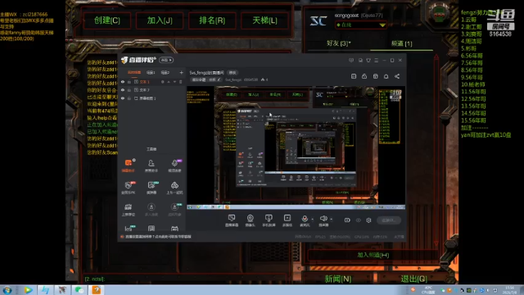Select the second scene tab in streaming app
This screenshot has width=524, height=295.
[151, 72]
